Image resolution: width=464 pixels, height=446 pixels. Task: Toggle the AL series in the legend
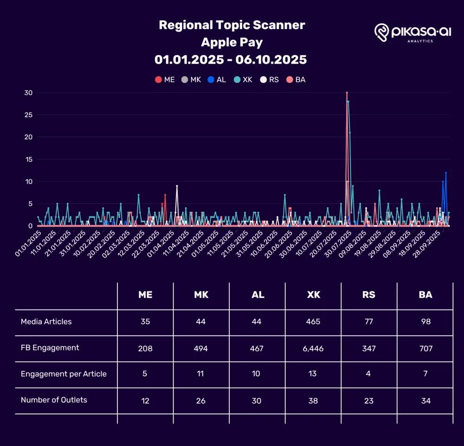pos(216,80)
